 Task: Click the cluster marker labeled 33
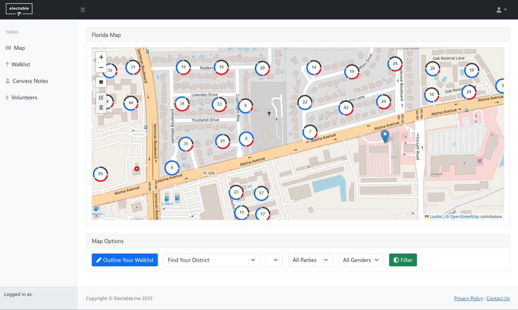click(x=219, y=104)
